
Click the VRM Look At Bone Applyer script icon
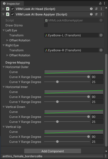[8, 14]
